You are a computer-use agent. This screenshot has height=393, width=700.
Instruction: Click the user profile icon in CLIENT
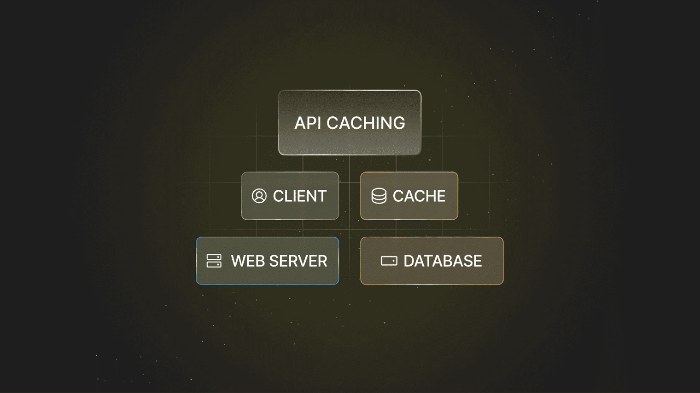point(259,196)
